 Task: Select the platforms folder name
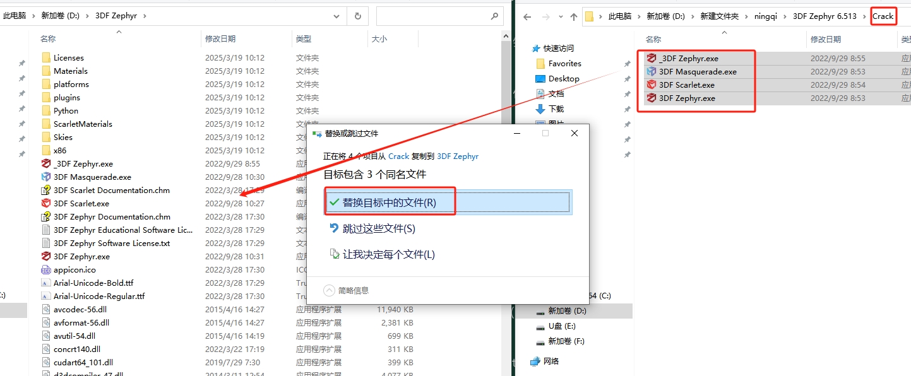(71, 84)
